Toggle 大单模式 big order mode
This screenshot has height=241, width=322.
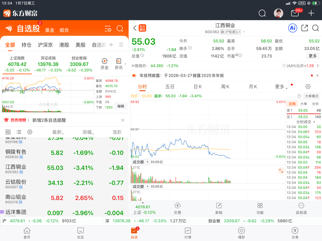[312, 96]
